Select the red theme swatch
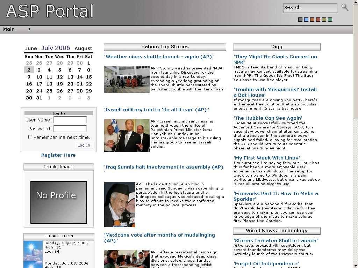 [x=318, y=20]
